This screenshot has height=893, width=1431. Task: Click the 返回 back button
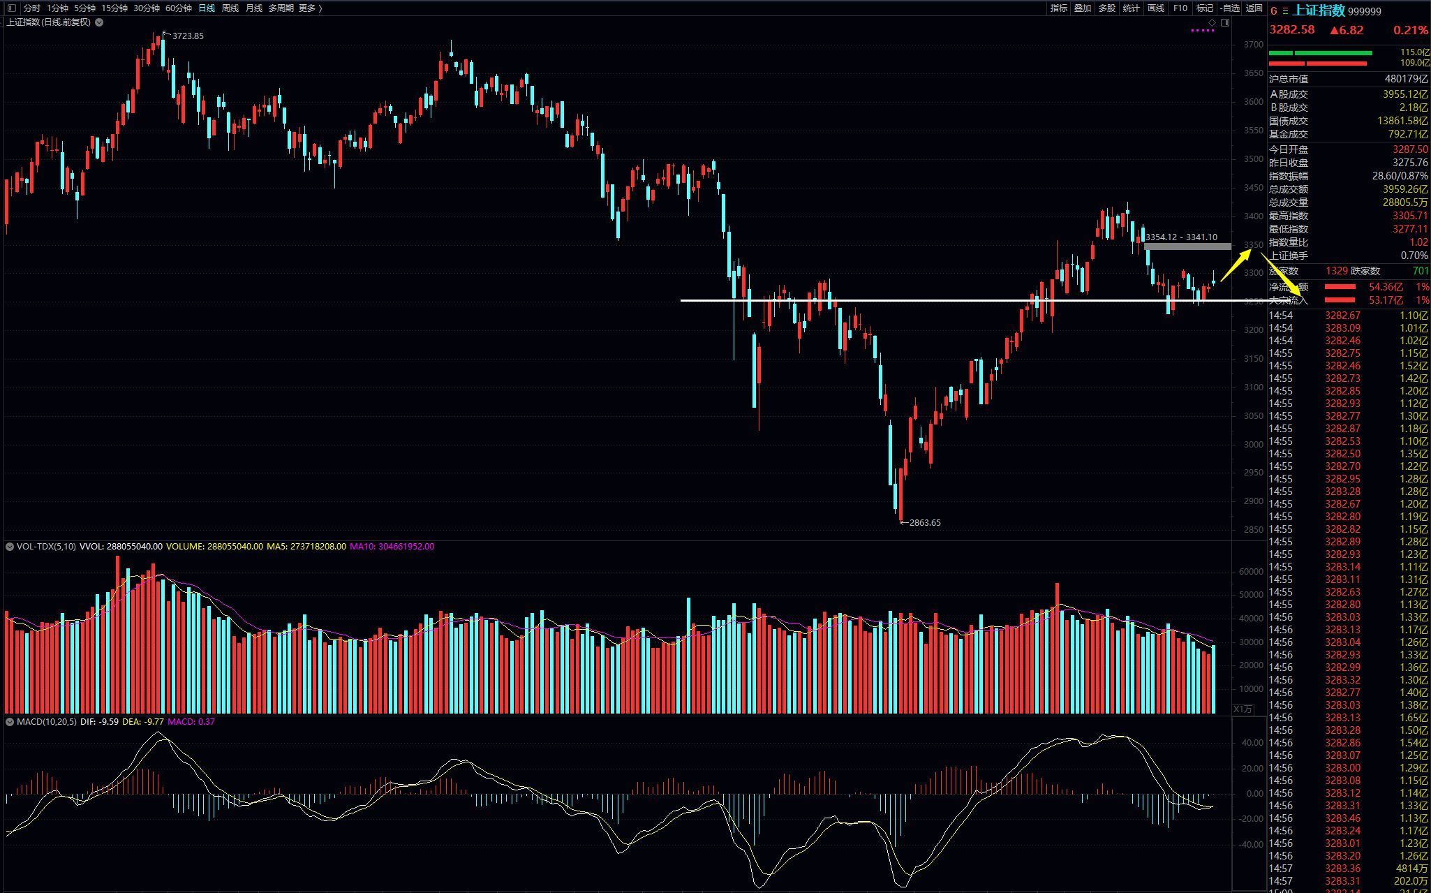click(x=1254, y=8)
